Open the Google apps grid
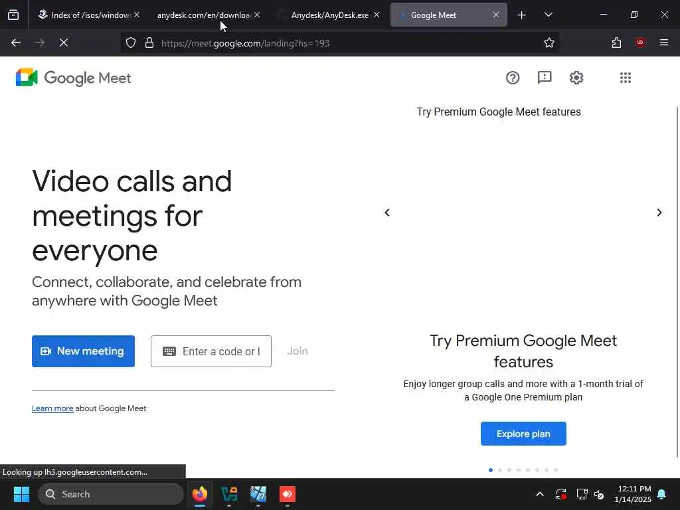 [625, 78]
